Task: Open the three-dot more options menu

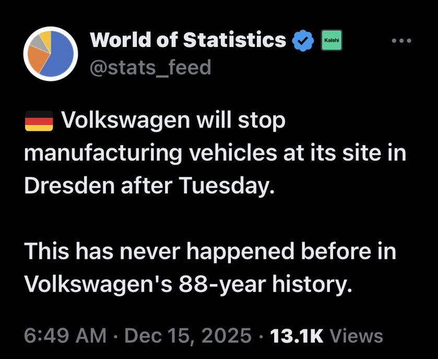Action: pyautogui.click(x=401, y=40)
